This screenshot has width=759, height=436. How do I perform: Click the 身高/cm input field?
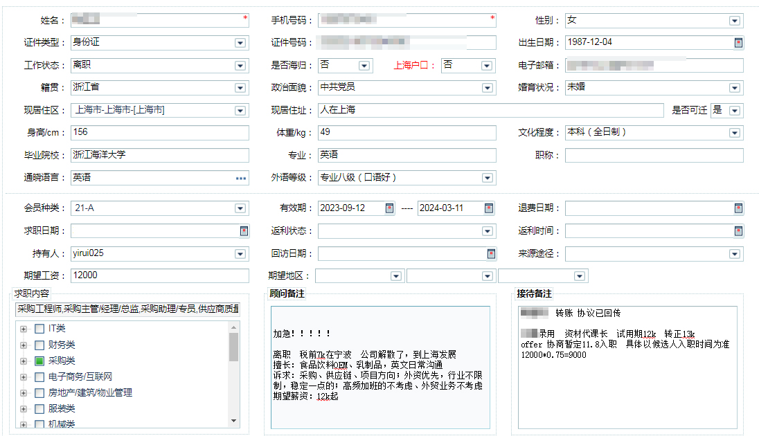click(160, 133)
